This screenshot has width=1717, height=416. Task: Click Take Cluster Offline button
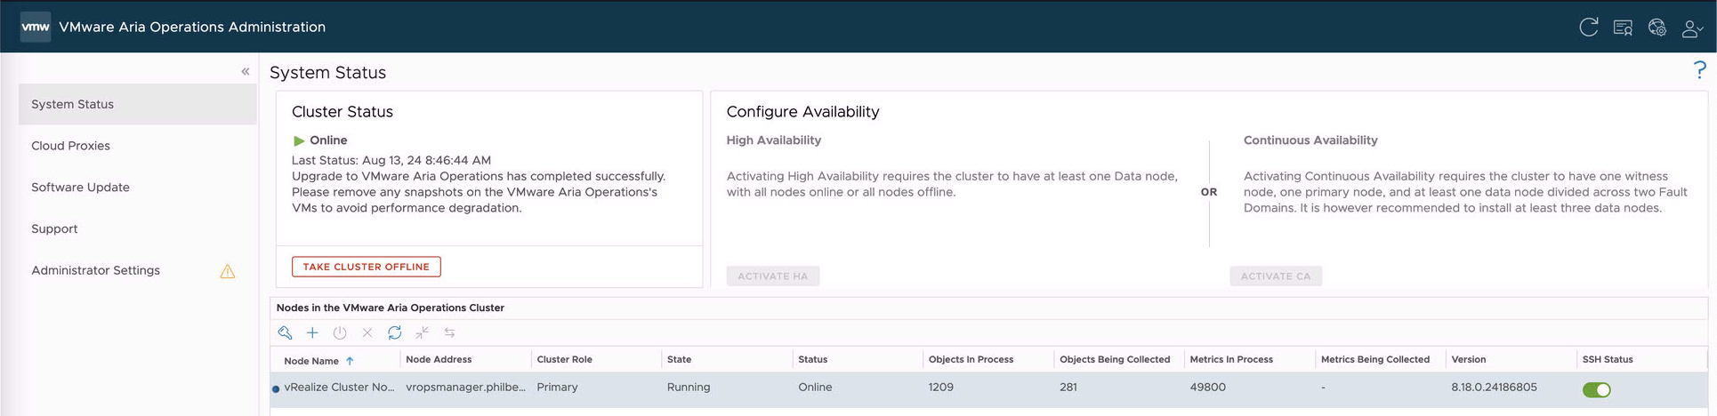(x=366, y=267)
